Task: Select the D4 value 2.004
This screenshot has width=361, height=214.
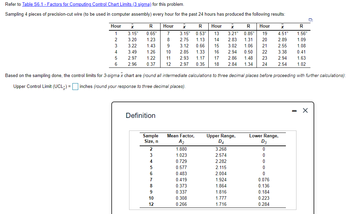Action: tap(221, 173)
